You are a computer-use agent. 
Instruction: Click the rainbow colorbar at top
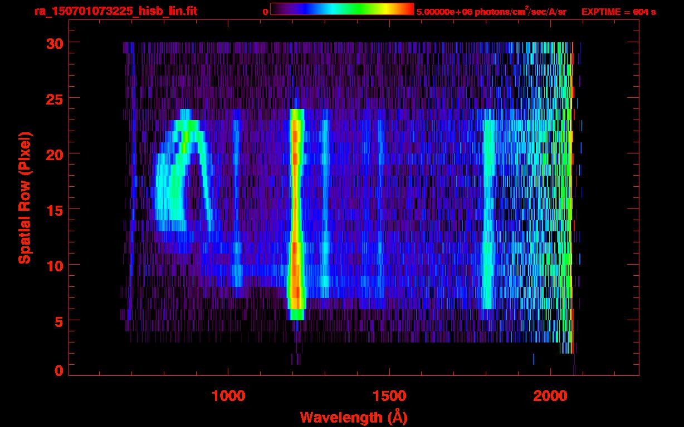pos(341,9)
